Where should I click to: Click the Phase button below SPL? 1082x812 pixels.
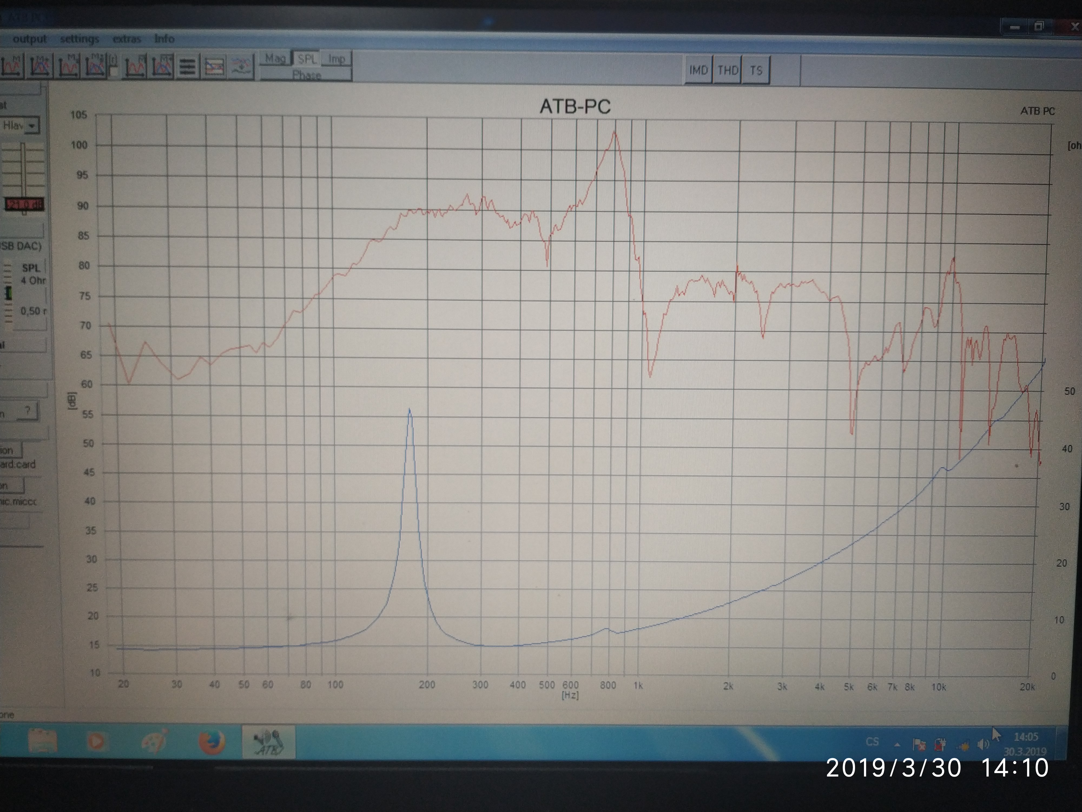click(306, 74)
